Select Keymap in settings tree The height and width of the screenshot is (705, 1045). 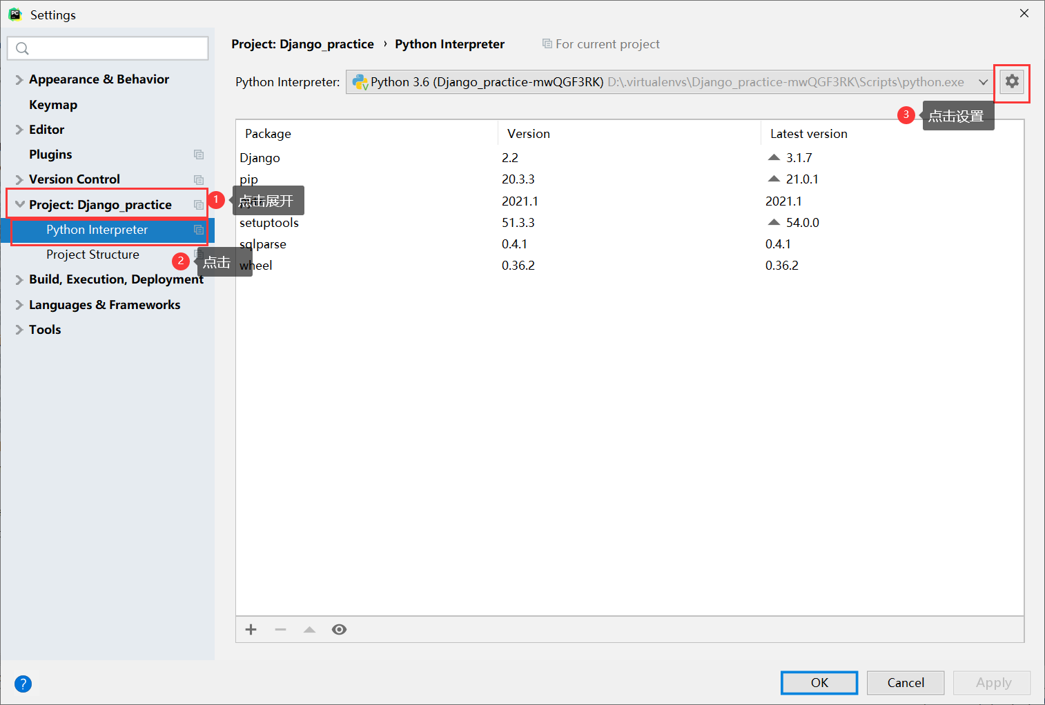coord(53,105)
